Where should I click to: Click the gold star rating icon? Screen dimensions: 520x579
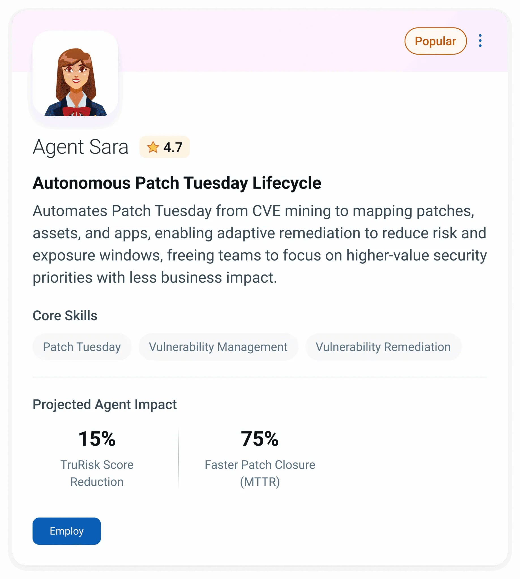point(153,147)
